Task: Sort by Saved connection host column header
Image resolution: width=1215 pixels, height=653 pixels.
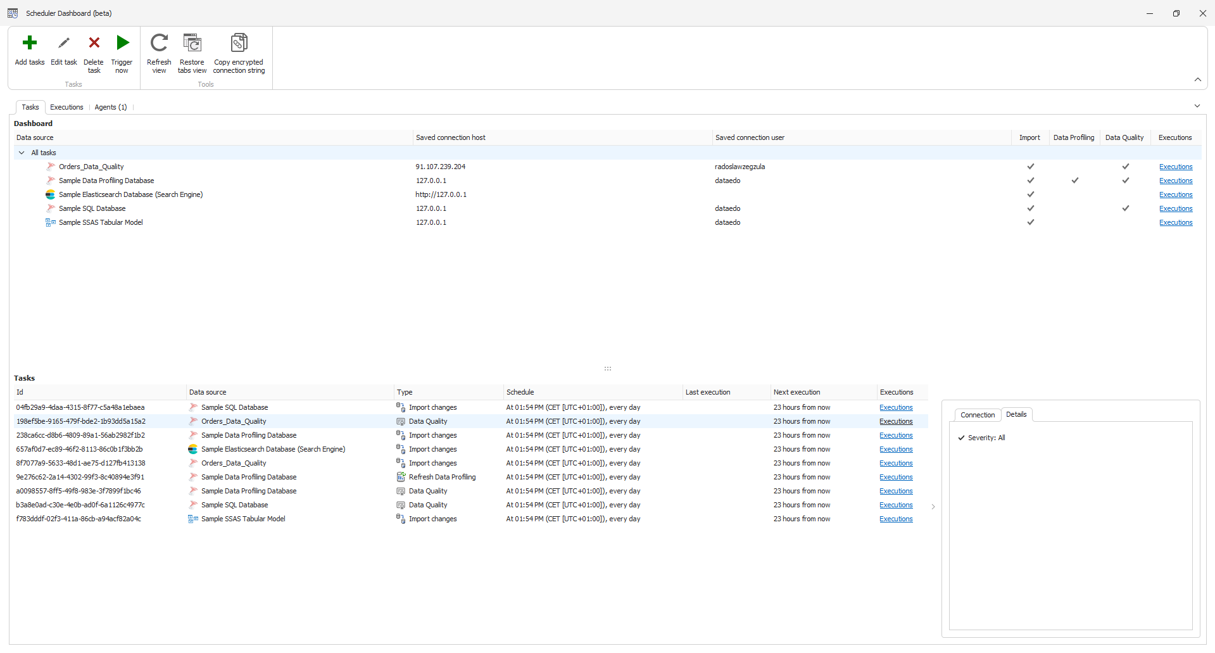Action: [562, 137]
